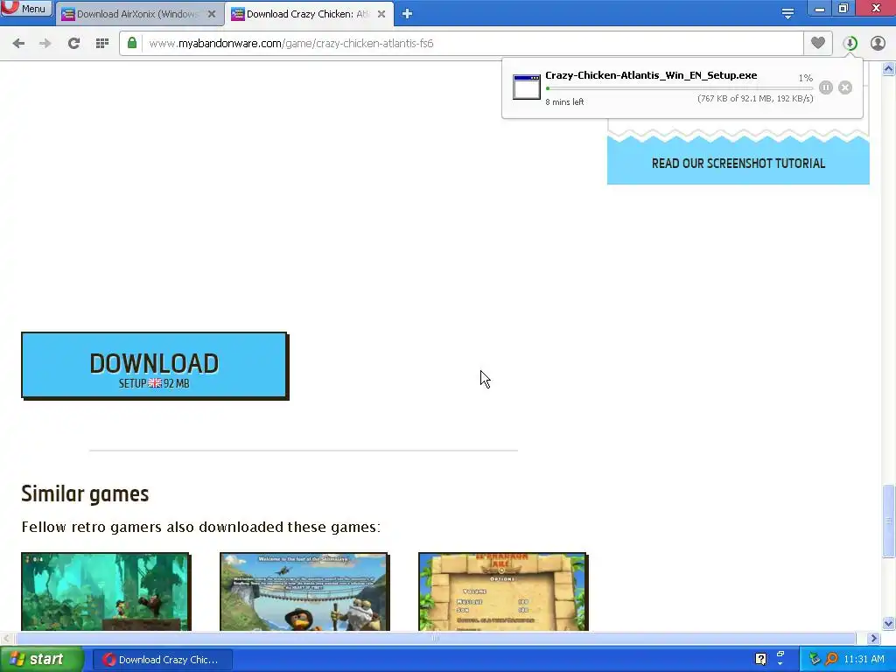Open the jungle platformer game thumbnail
Viewport: 896px width, 672px height.
click(106, 591)
